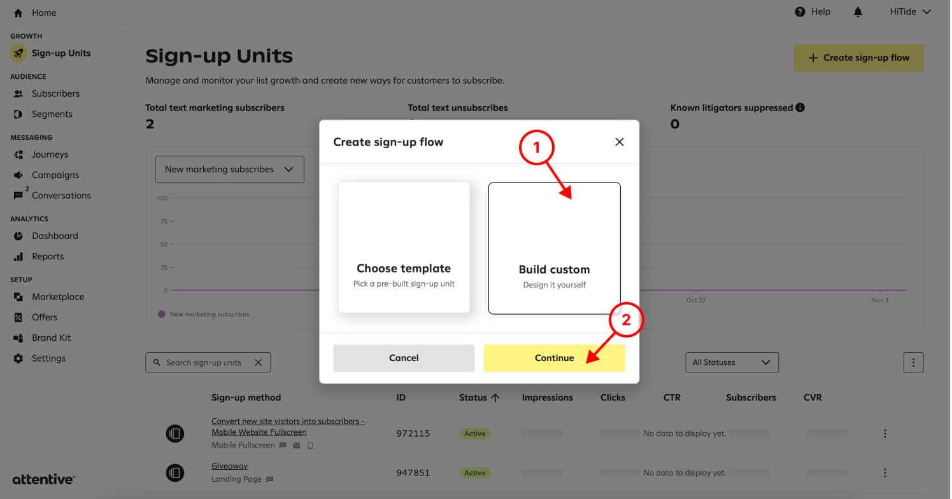Click the Help question mark icon
The height and width of the screenshot is (499, 952).
click(800, 12)
